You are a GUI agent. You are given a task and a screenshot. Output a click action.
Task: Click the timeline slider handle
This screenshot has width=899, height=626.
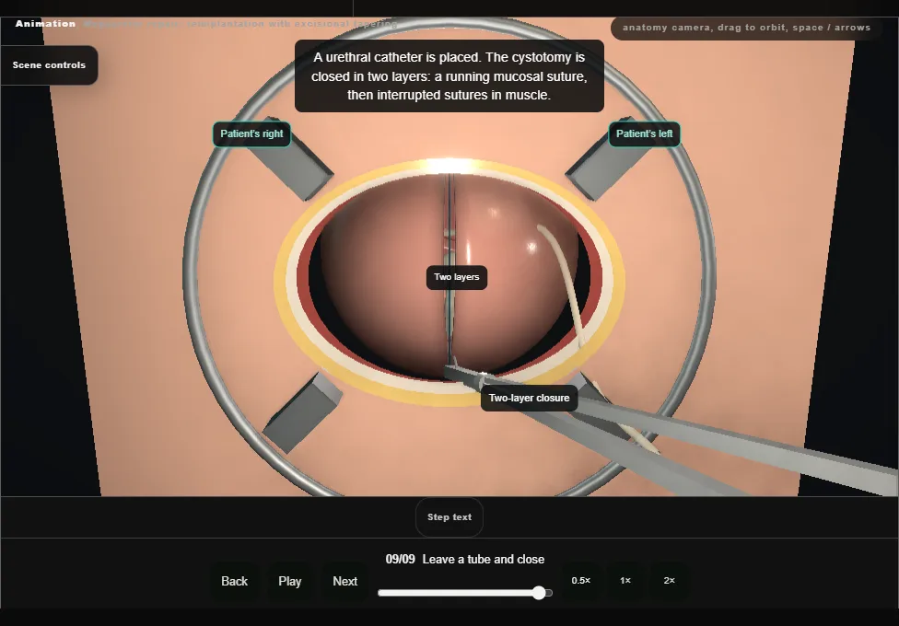coord(538,593)
